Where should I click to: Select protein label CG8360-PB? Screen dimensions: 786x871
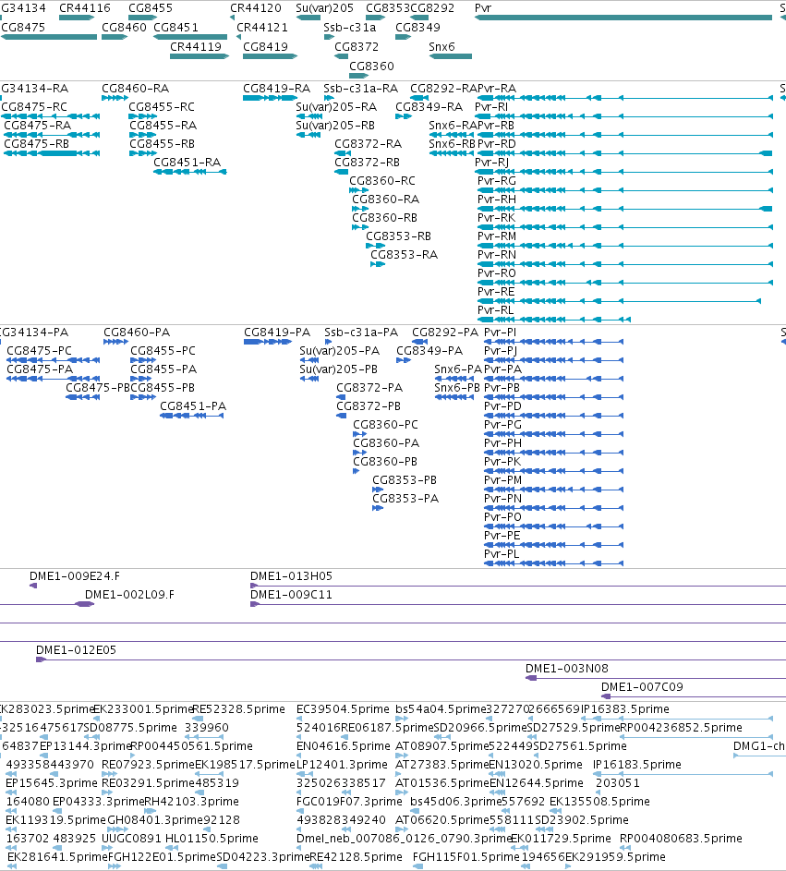click(x=385, y=462)
